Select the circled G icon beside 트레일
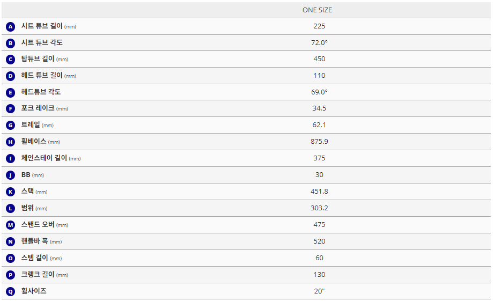This screenshot has height=301, width=493. tap(10, 126)
